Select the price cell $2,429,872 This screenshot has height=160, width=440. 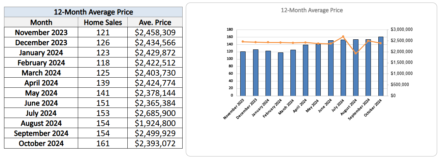tap(155, 52)
